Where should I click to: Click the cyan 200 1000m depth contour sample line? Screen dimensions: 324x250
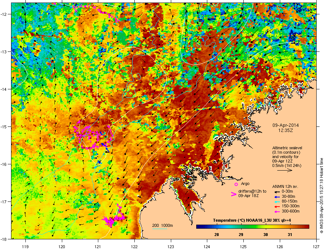click(x=160, y=229)
